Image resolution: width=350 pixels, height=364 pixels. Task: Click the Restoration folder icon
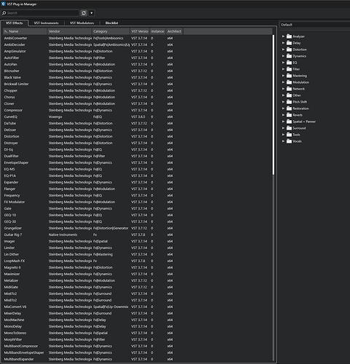[289, 108]
